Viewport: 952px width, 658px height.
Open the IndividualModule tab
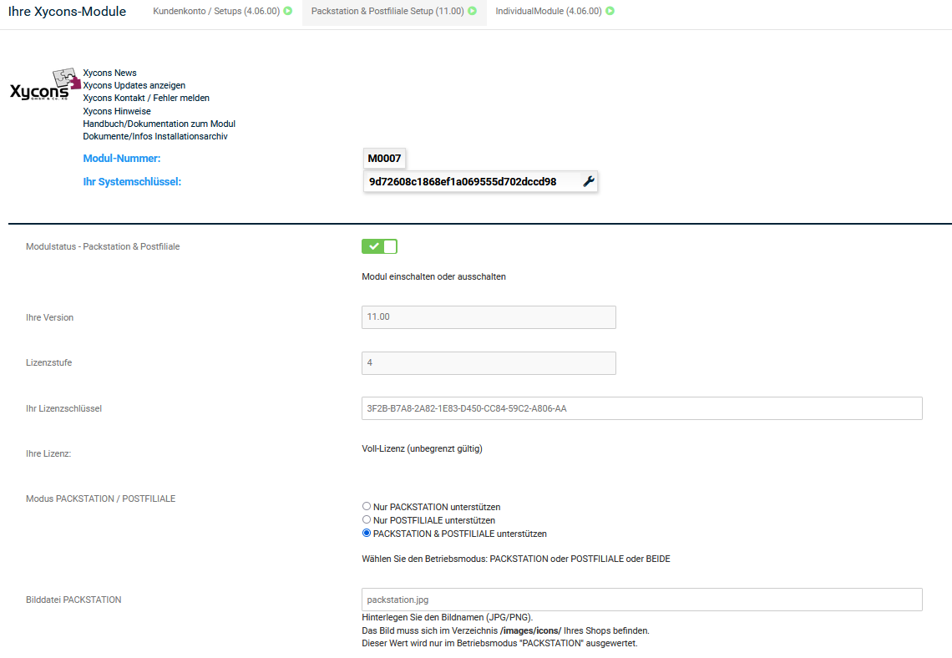pos(555,11)
